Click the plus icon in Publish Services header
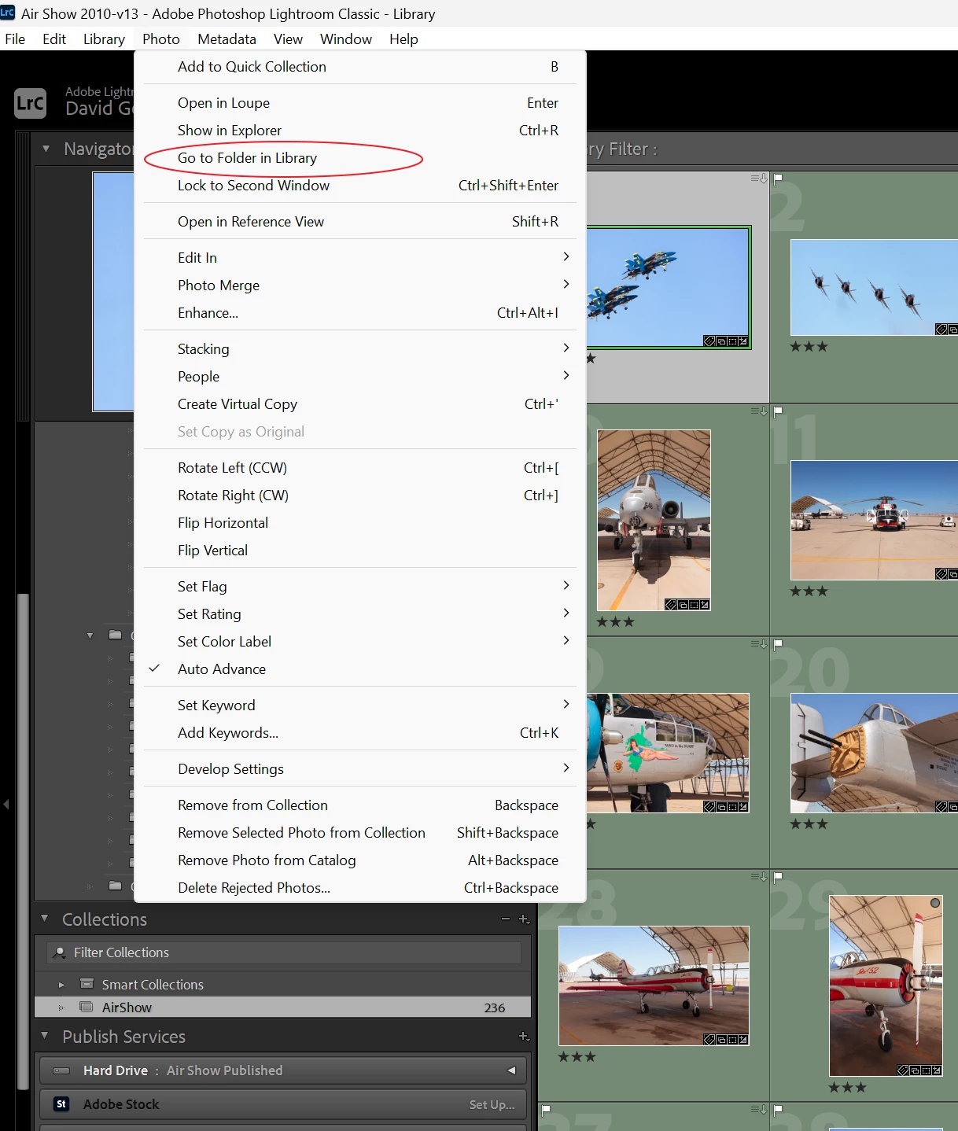Viewport: 958px width, 1131px height. tap(524, 1036)
